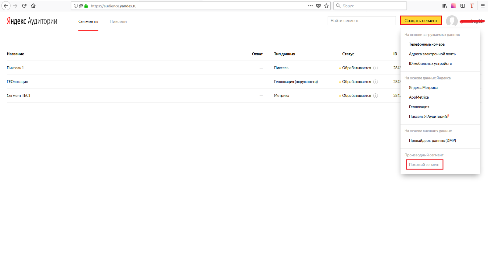Click Обрабатывается status in ГЕОлокация row
Screen dimensions: 488x258
pos(357,82)
